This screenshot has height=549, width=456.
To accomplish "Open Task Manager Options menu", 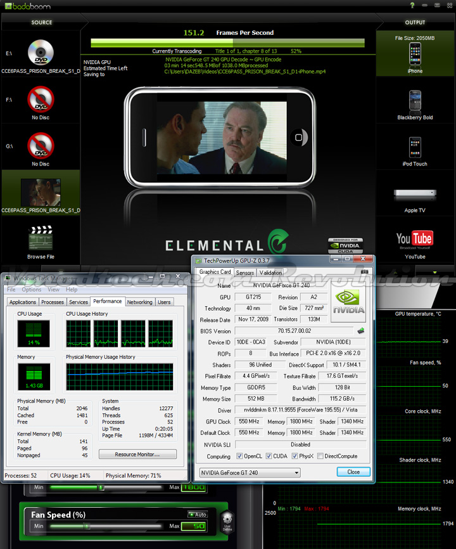I will click(32, 289).
